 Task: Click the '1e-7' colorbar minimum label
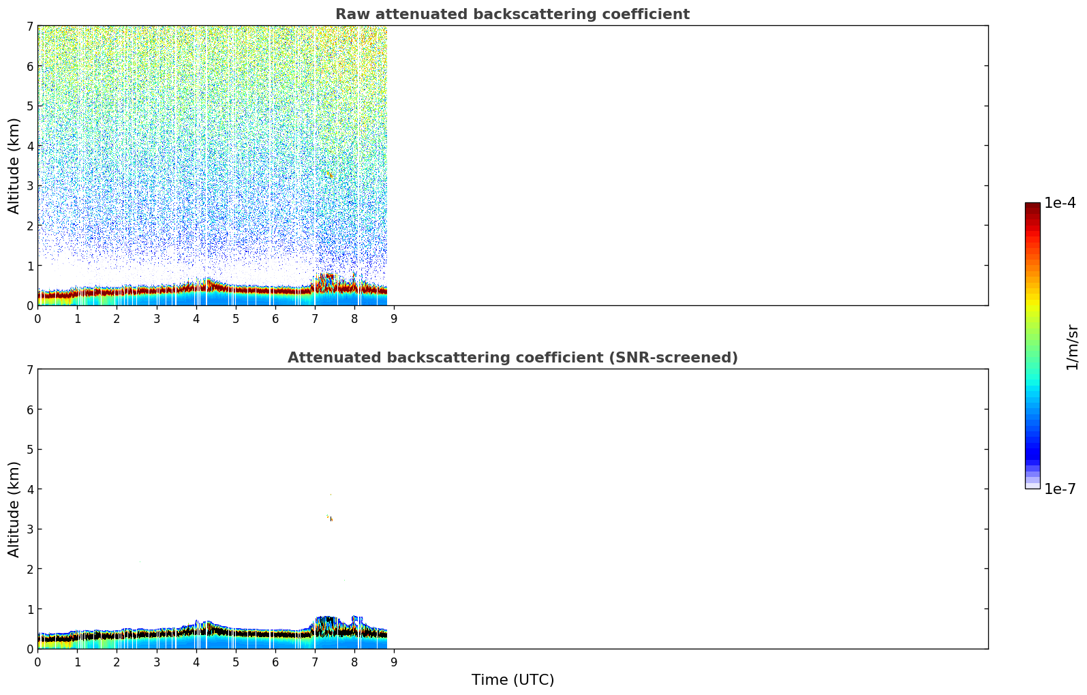click(1060, 489)
